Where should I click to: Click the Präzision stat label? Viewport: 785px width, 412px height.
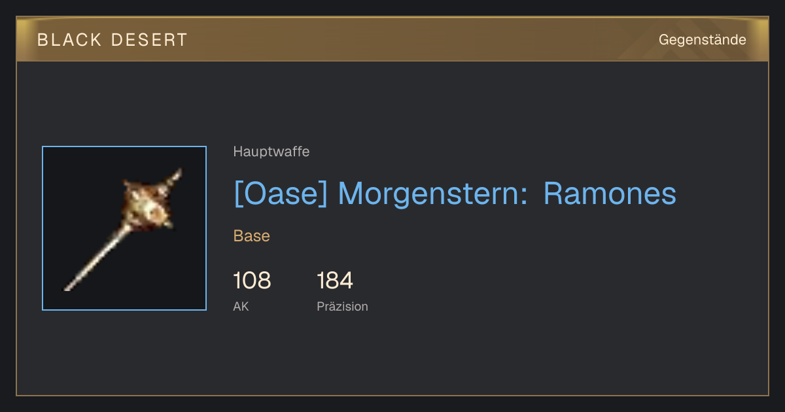pyautogui.click(x=342, y=306)
